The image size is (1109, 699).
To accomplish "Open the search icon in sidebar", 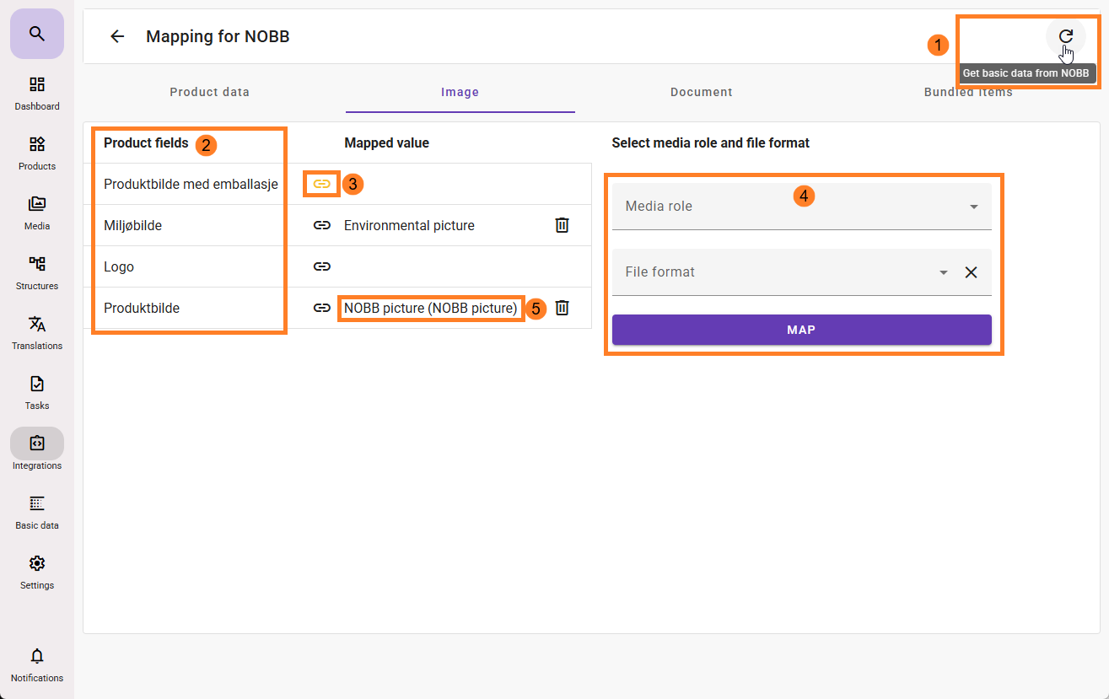I will 36,34.
